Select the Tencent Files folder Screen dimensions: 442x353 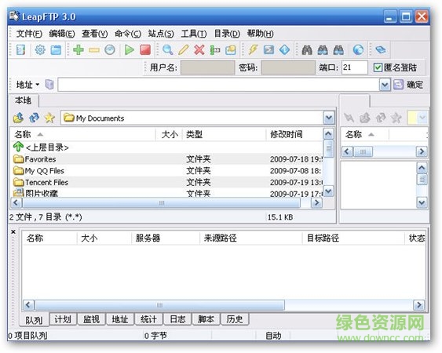coord(167,182)
